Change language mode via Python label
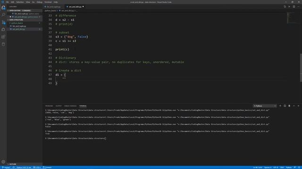The image size is (302, 169). coord(289,168)
